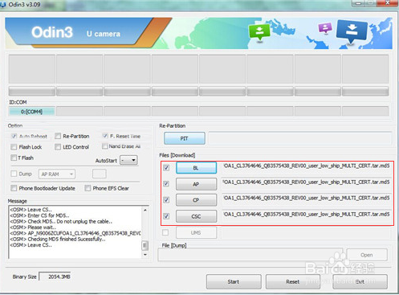Image resolution: width=399 pixels, height=295 pixels.
Task: Click the Open dump file button
Action: [x=367, y=255]
